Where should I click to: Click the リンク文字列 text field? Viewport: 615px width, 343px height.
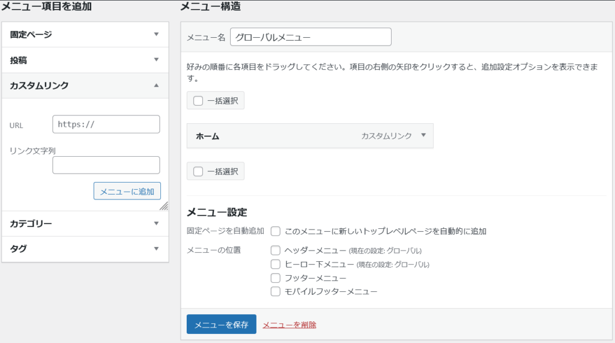pos(106,165)
